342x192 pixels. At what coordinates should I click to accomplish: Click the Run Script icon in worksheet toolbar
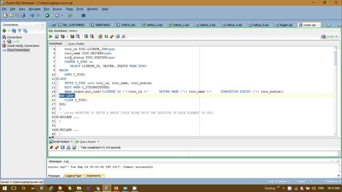tap(57, 37)
